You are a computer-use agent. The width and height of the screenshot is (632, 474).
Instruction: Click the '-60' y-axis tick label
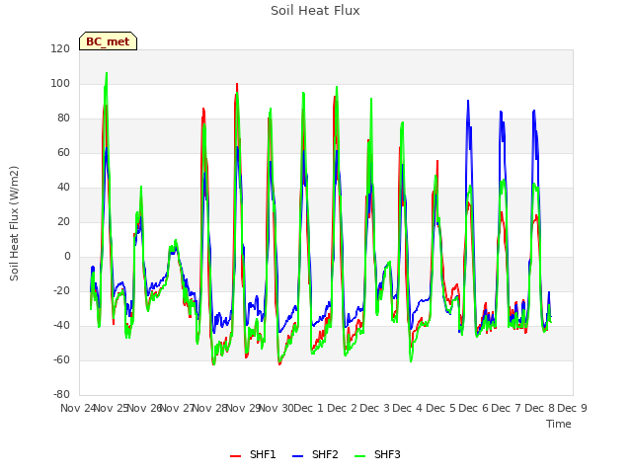pos(61,359)
